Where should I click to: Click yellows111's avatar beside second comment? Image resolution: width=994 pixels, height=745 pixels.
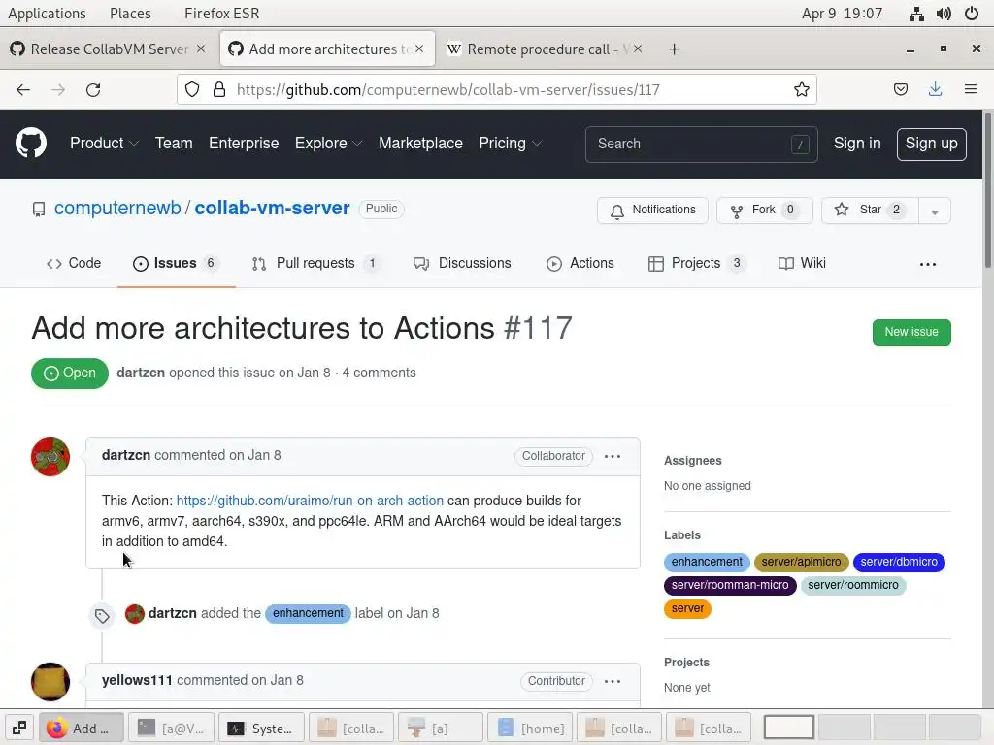50,682
